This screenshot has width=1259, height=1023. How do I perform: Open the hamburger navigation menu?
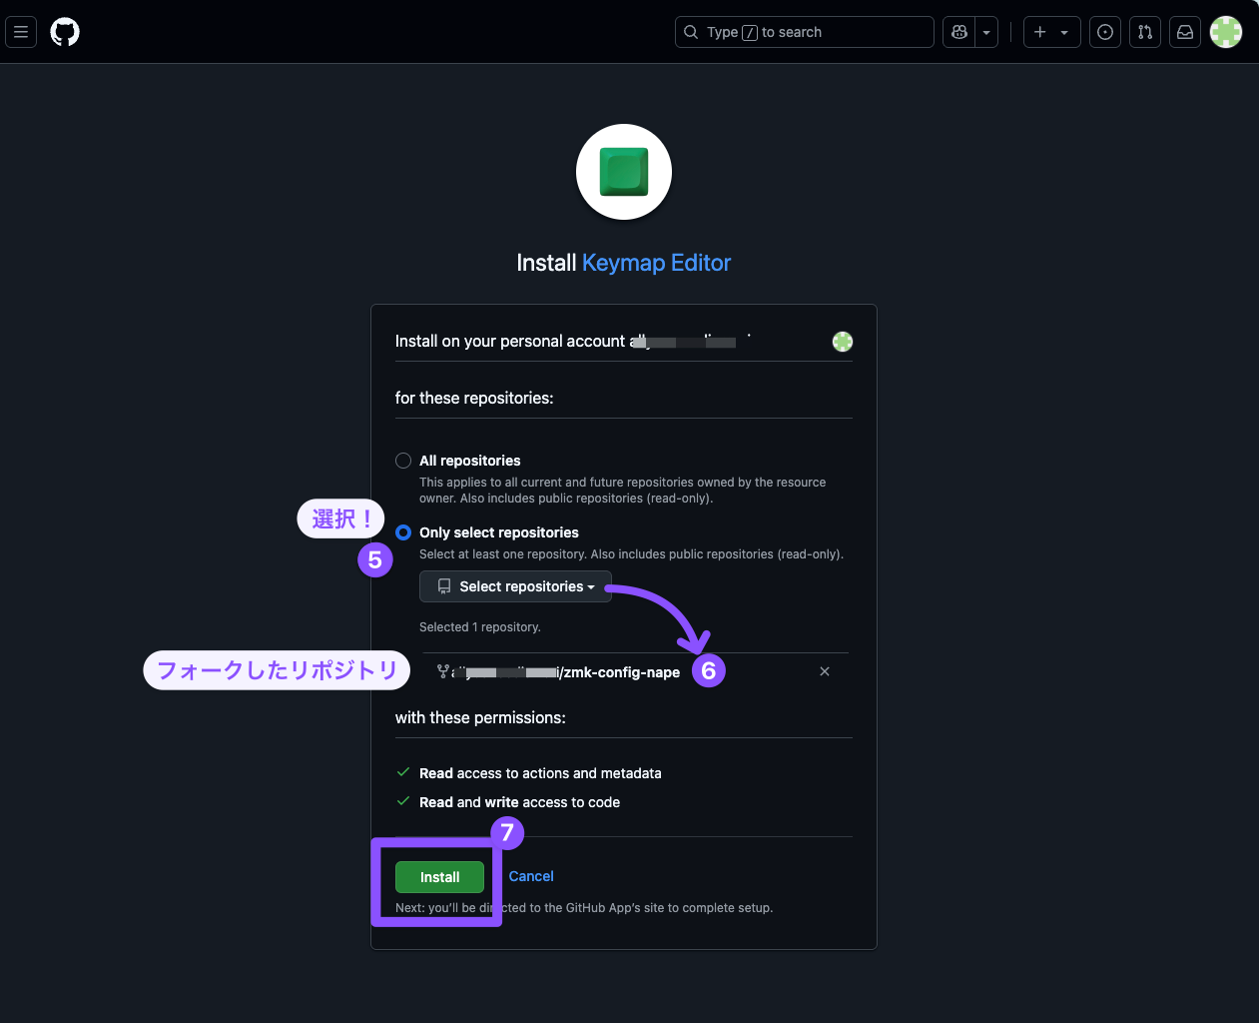(21, 32)
